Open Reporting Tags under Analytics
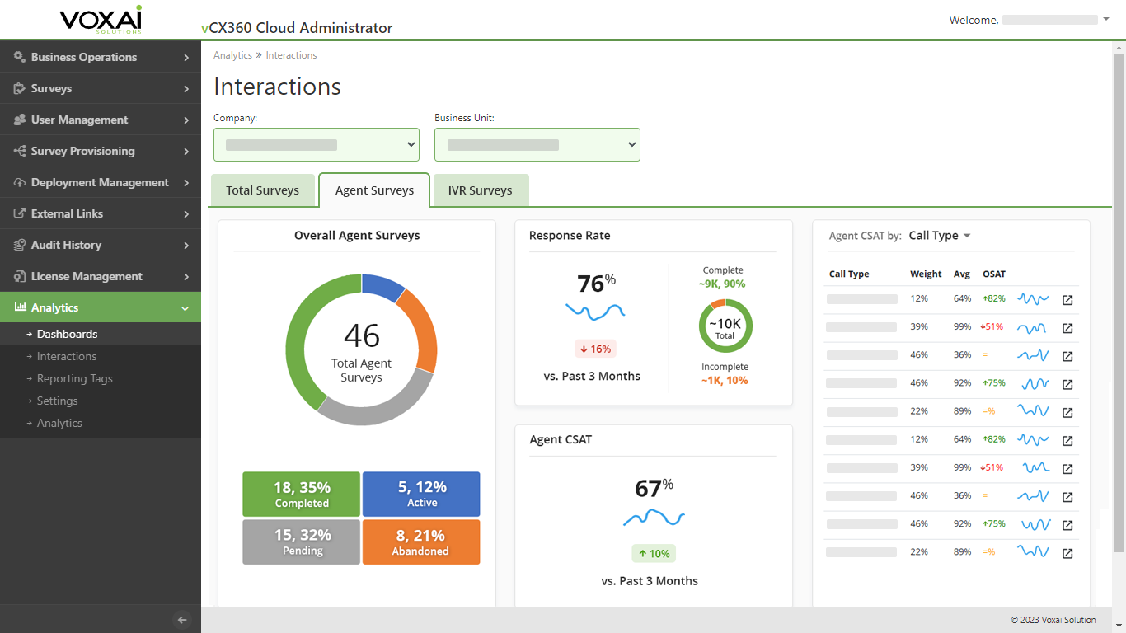This screenshot has width=1126, height=633. [74, 378]
